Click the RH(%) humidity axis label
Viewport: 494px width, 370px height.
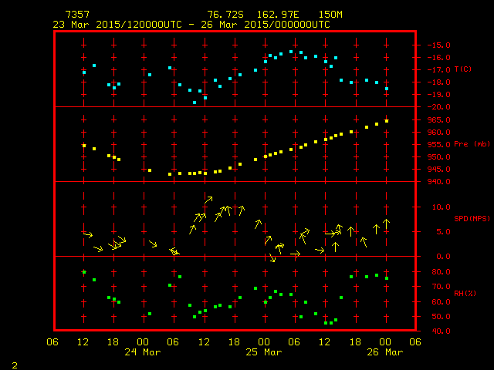click(x=465, y=294)
